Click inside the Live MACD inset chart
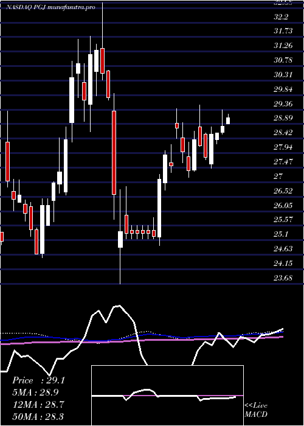The image size is (304, 426). [167, 396]
